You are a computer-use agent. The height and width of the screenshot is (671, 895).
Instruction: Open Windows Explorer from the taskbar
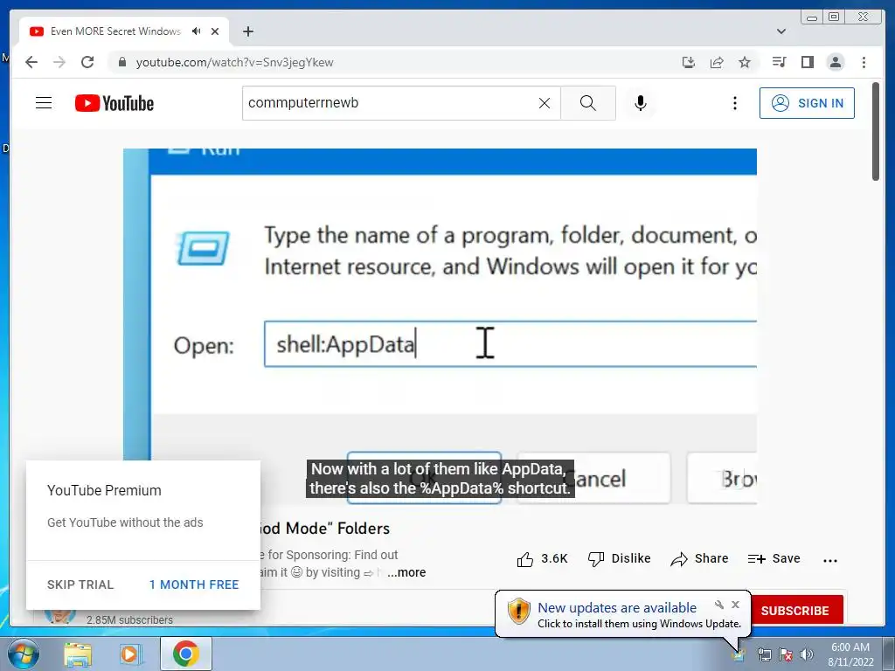tap(78, 654)
